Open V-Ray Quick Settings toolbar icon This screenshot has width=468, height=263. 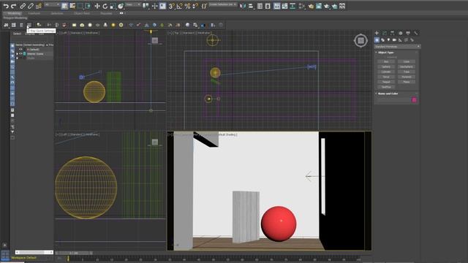click(x=29, y=25)
